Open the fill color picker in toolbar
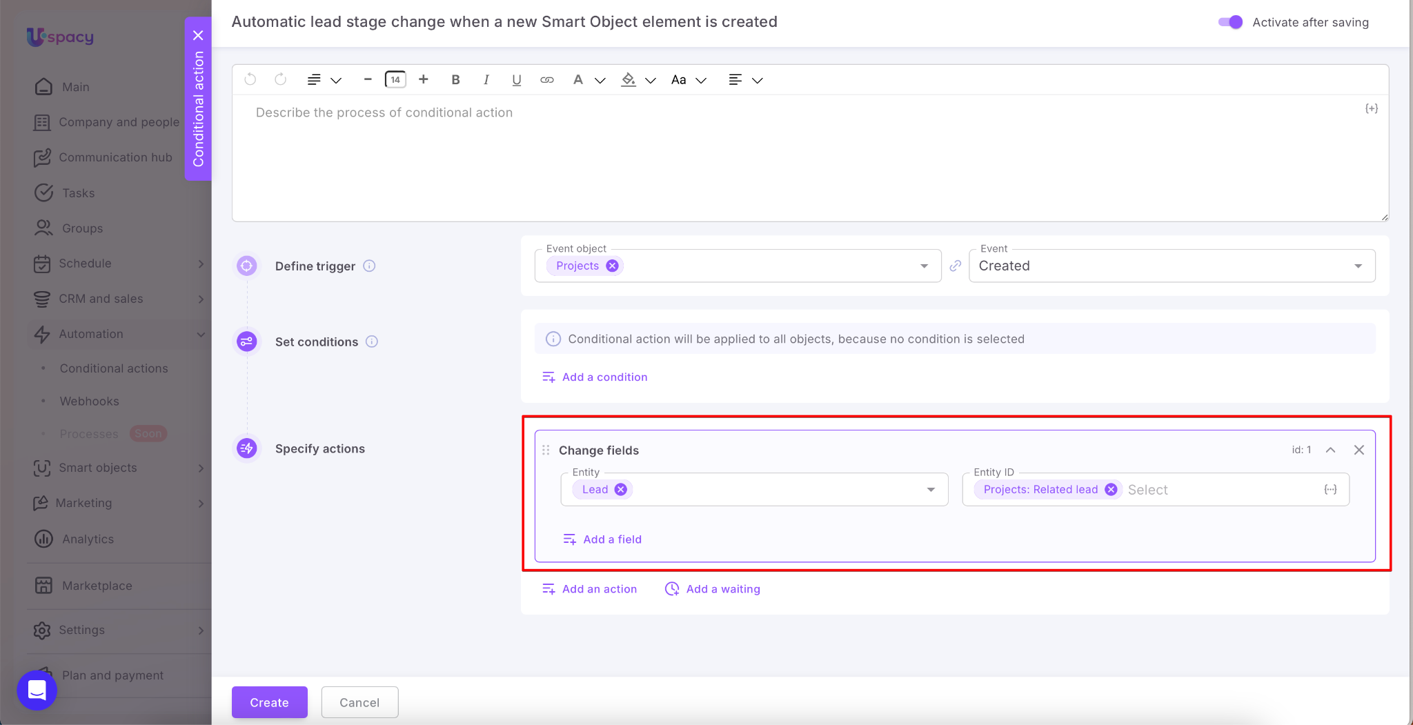The image size is (1413, 725). tap(629, 80)
